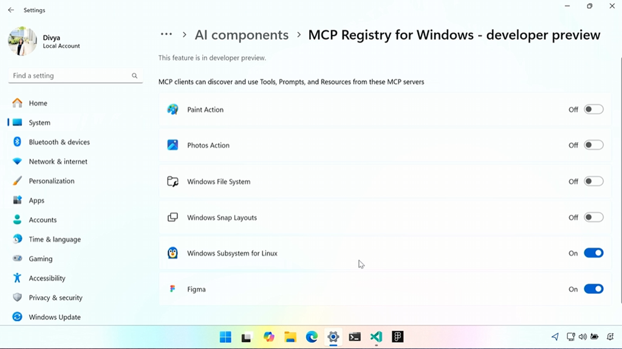Image resolution: width=622 pixels, height=349 pixels.
Task: Open Terminal from the taskbar
Action: pos(355,337)
